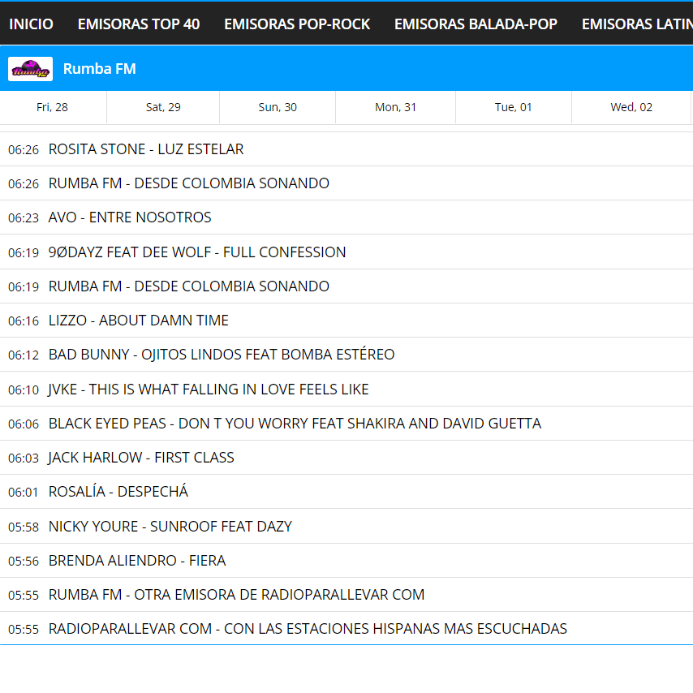Select ROSITA STONE - LUZ ESTELAR row
The image size is (693, 693).
tap(346, 149)
